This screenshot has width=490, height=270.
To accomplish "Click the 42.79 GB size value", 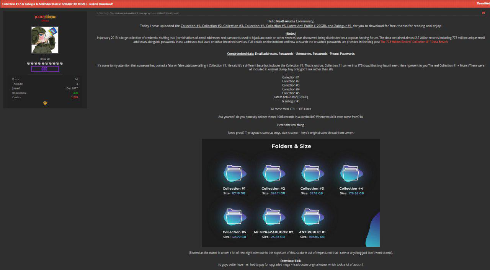I will [239, 237].
